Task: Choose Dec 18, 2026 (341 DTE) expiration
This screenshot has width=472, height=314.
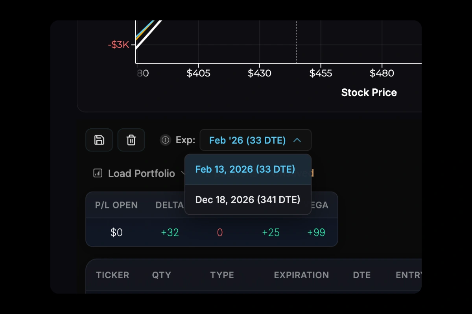Action: [x=248, y=199]
